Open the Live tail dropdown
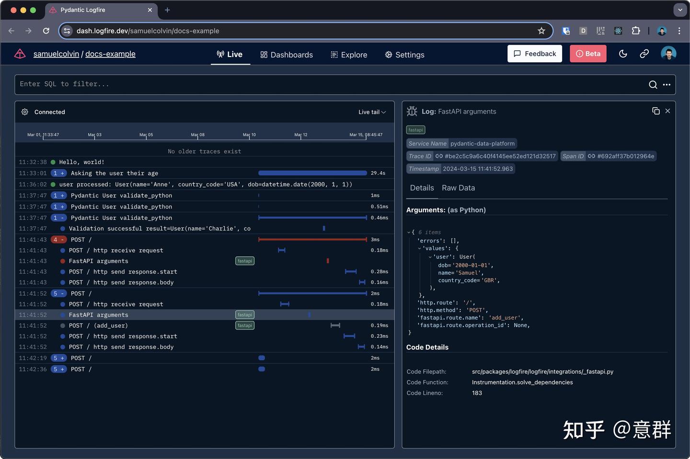The image size is (690, 459). pos(372,112)
